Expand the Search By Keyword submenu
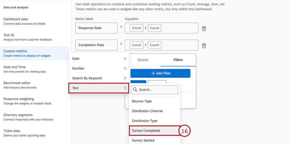The height and width of the screenshot is (144, 289). pyautogui.click(x=99, y=78)
